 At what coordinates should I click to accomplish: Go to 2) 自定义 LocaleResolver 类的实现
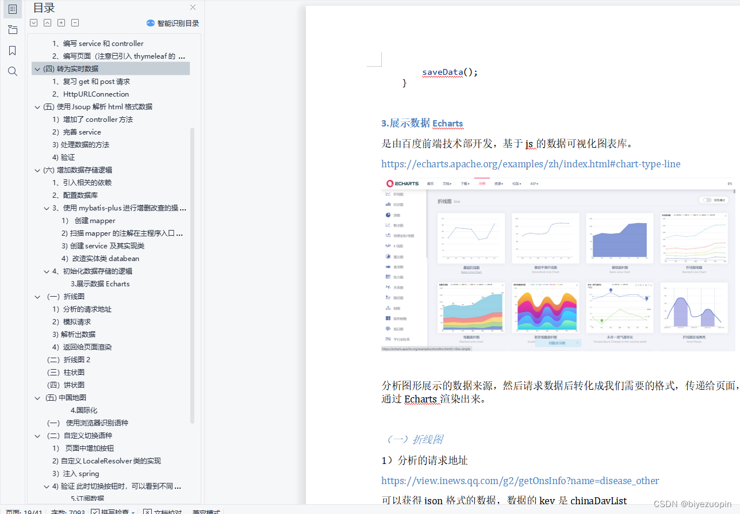point(106,461)
